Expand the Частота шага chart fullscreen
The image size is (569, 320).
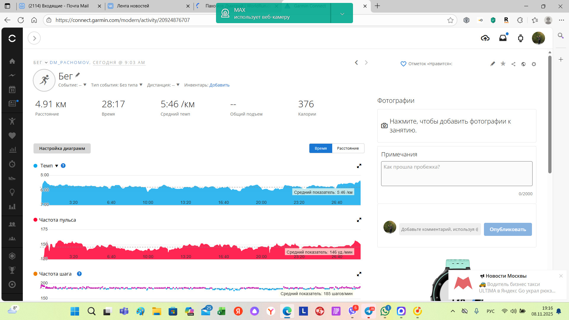click(359, 274)
